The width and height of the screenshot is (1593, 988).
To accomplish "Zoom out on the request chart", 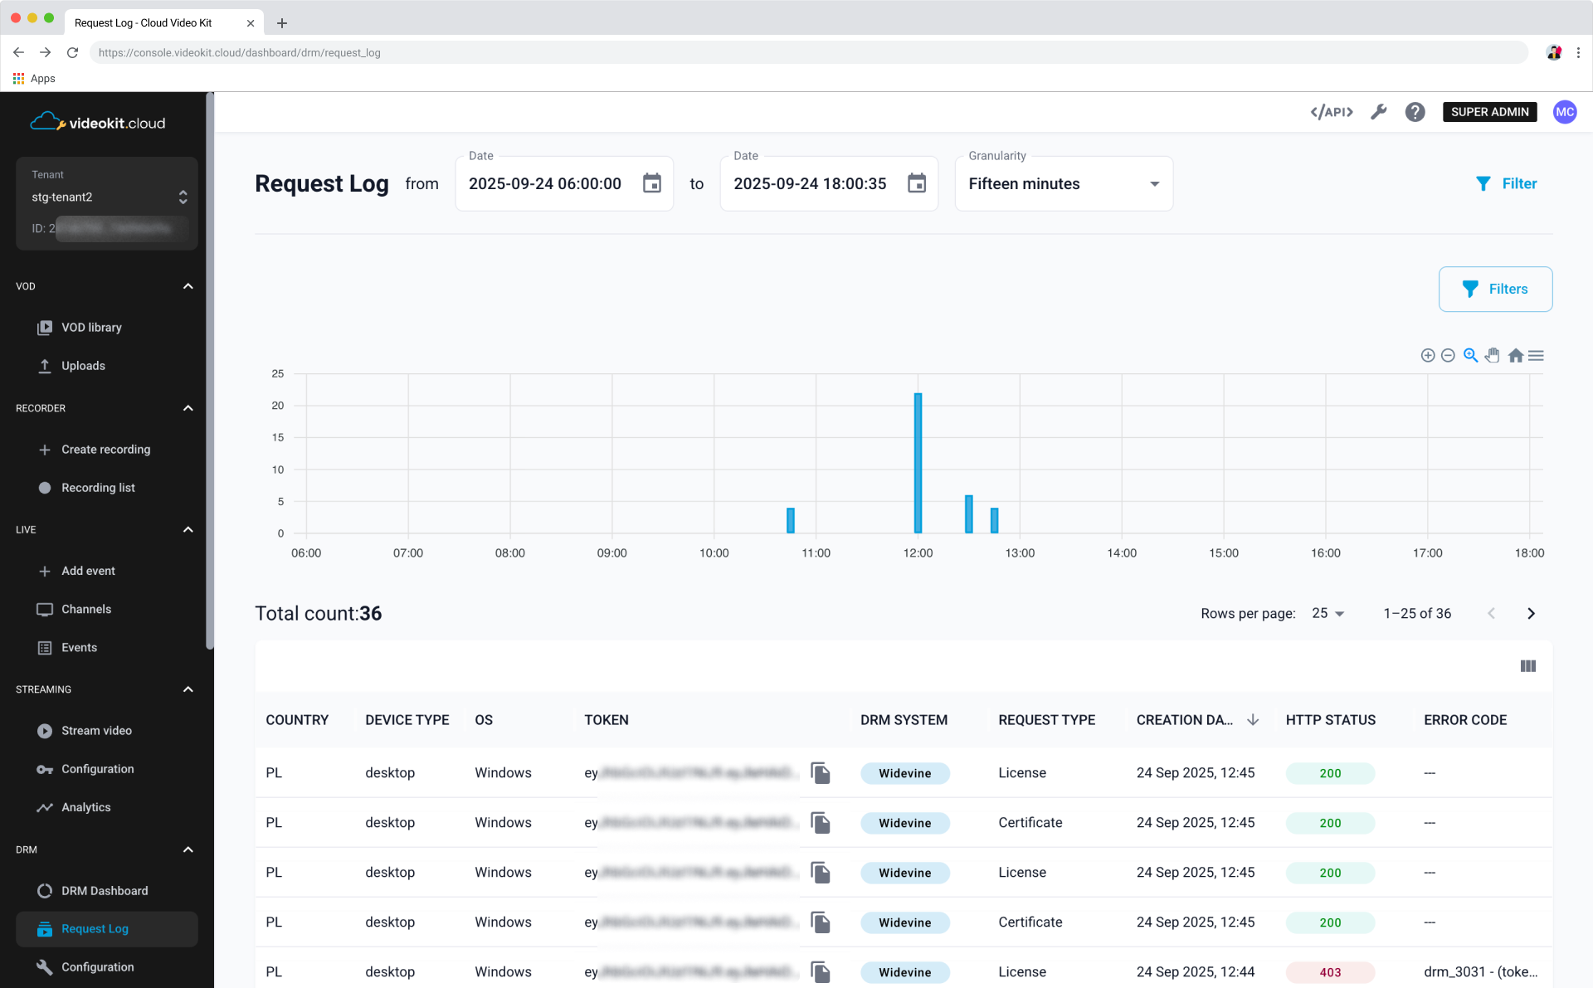I will click(1449, 355).
